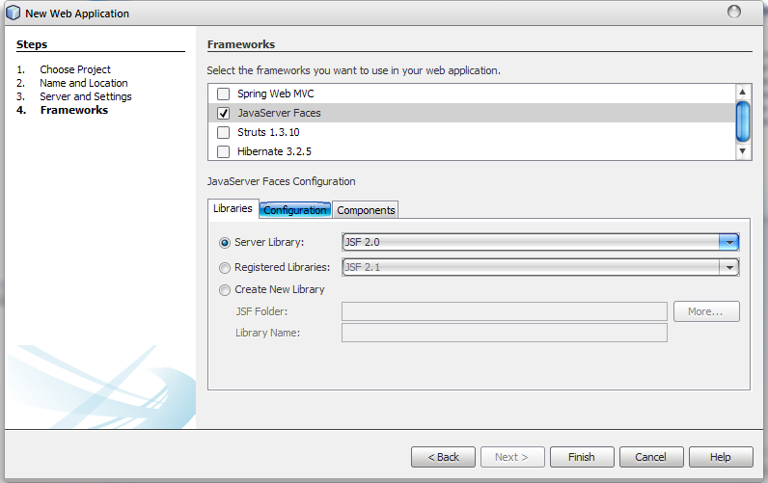Click the NetBeans cube icon in title bar

(x=14, y=13)
